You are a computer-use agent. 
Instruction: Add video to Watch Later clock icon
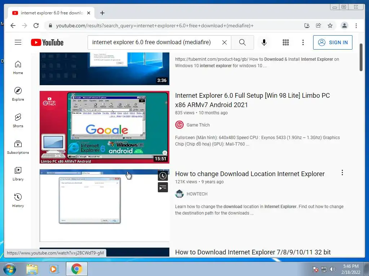163,176
